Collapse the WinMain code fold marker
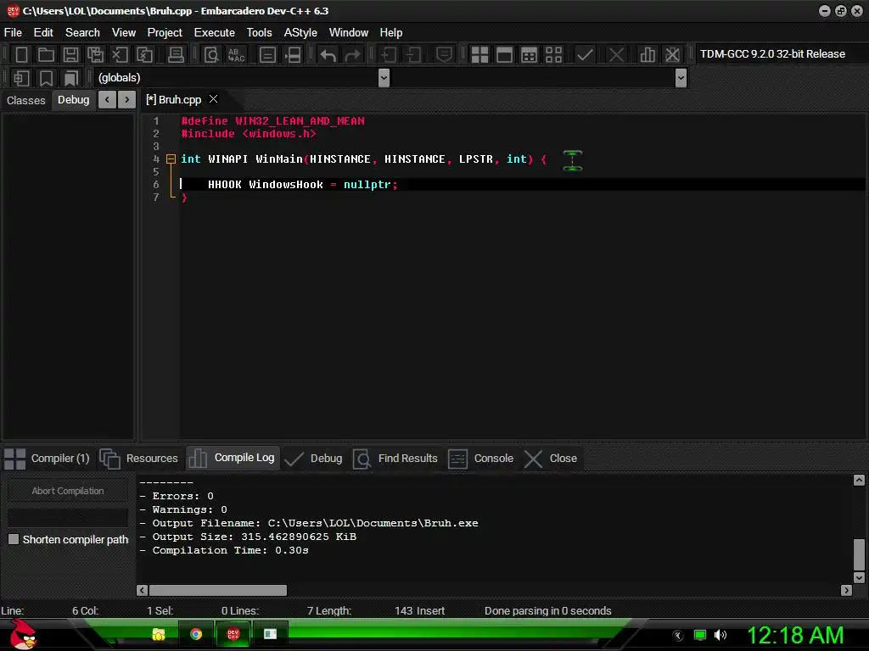Image resolution: width=869 pixels, height=651 pixels. click(x=171, y=159)
